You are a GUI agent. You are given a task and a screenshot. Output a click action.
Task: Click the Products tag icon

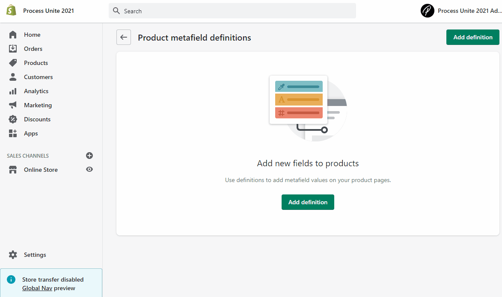point(13,63)
